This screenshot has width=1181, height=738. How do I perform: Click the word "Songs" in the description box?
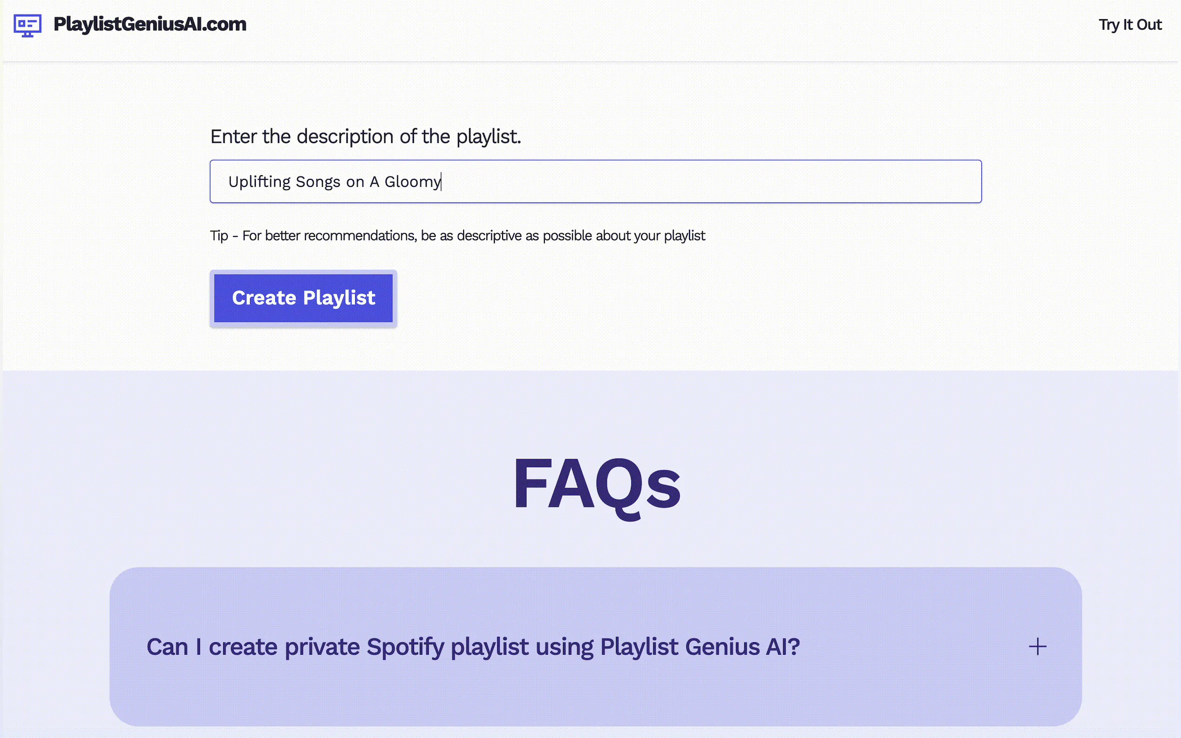tap(318, 182)
